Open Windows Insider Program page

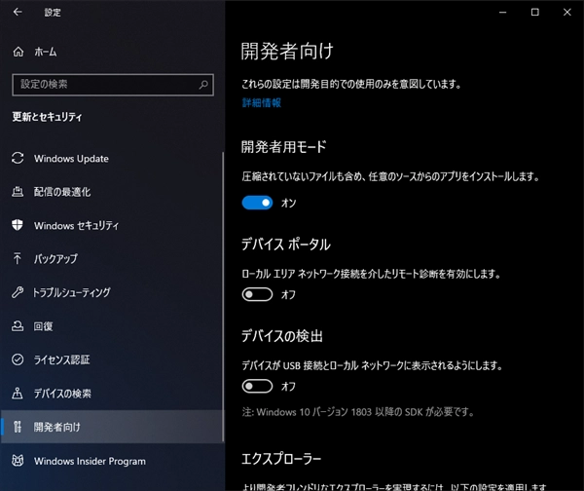[x=112, y=461]
